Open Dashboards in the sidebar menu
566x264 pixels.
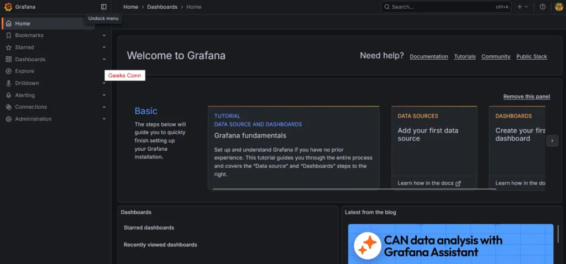[30, 59]
